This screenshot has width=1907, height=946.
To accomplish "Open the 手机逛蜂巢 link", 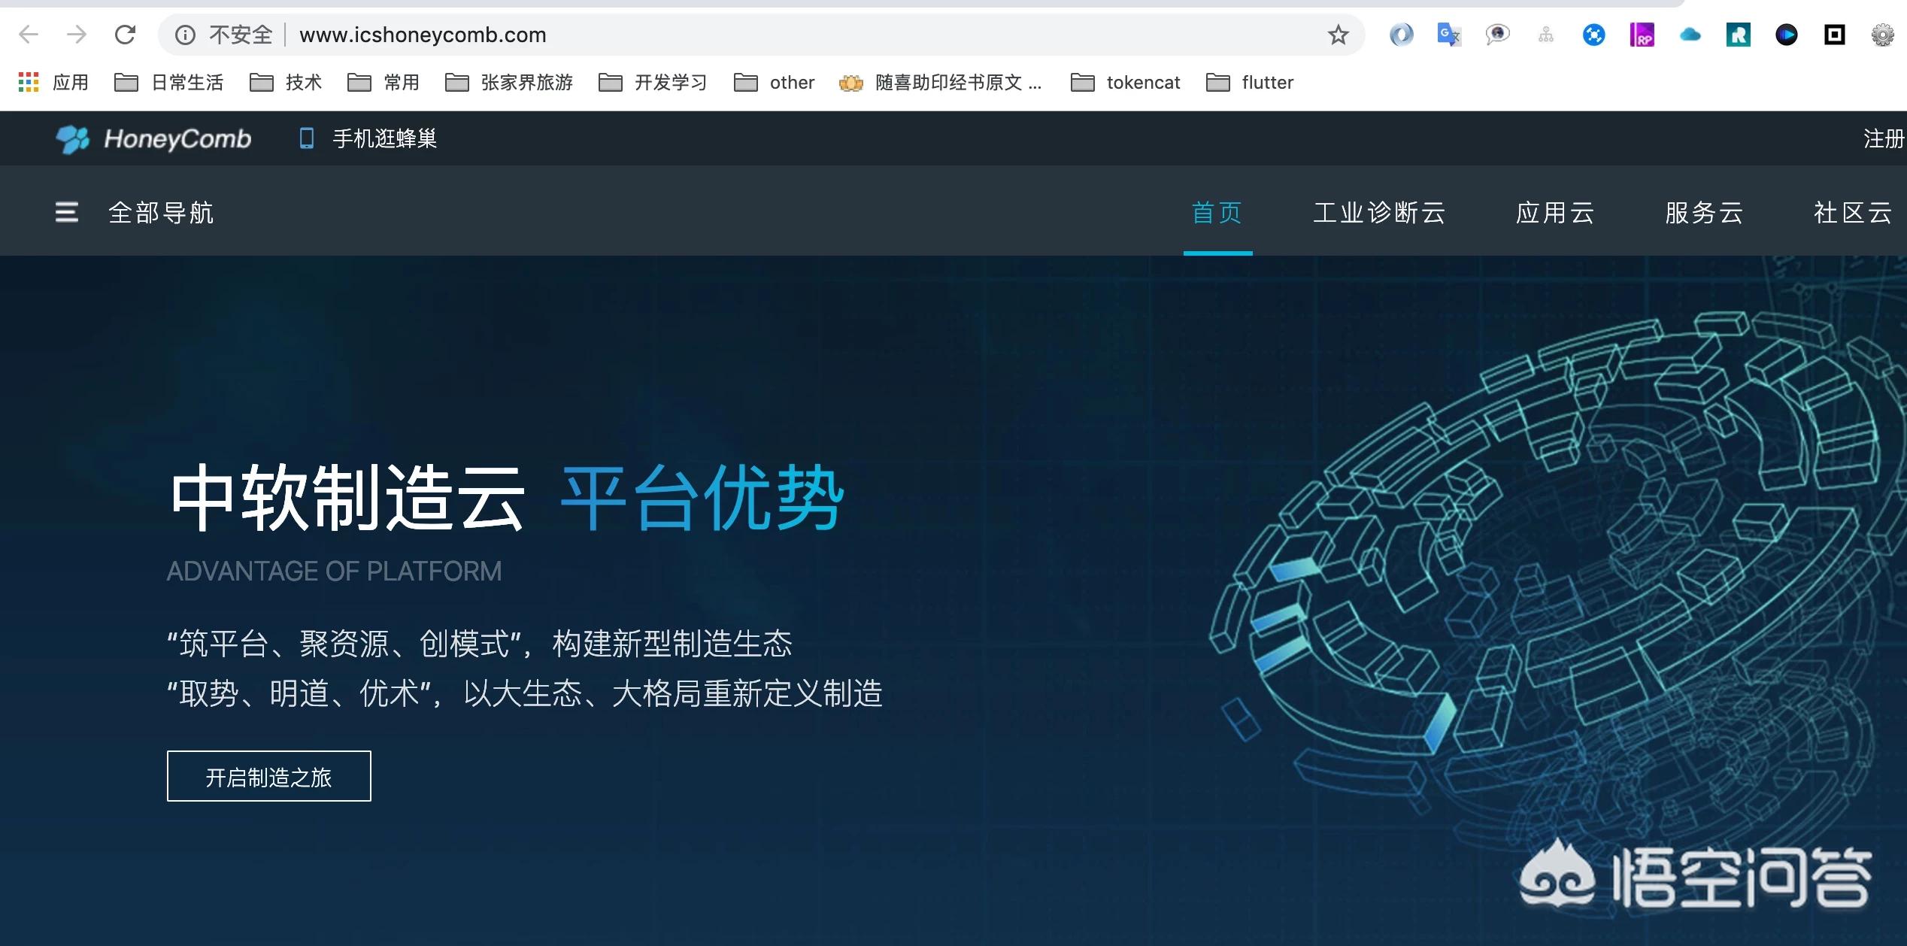I will click(x=385, y=138).
